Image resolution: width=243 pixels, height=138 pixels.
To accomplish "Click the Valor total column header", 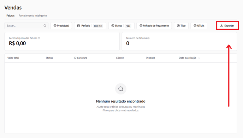I will [x=13, y=58].
